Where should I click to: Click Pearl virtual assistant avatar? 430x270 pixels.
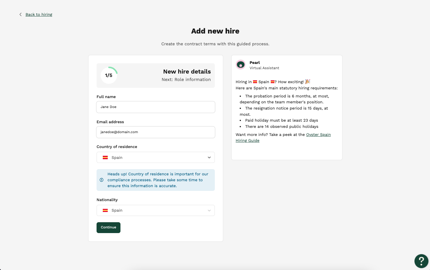pos(241,65)
